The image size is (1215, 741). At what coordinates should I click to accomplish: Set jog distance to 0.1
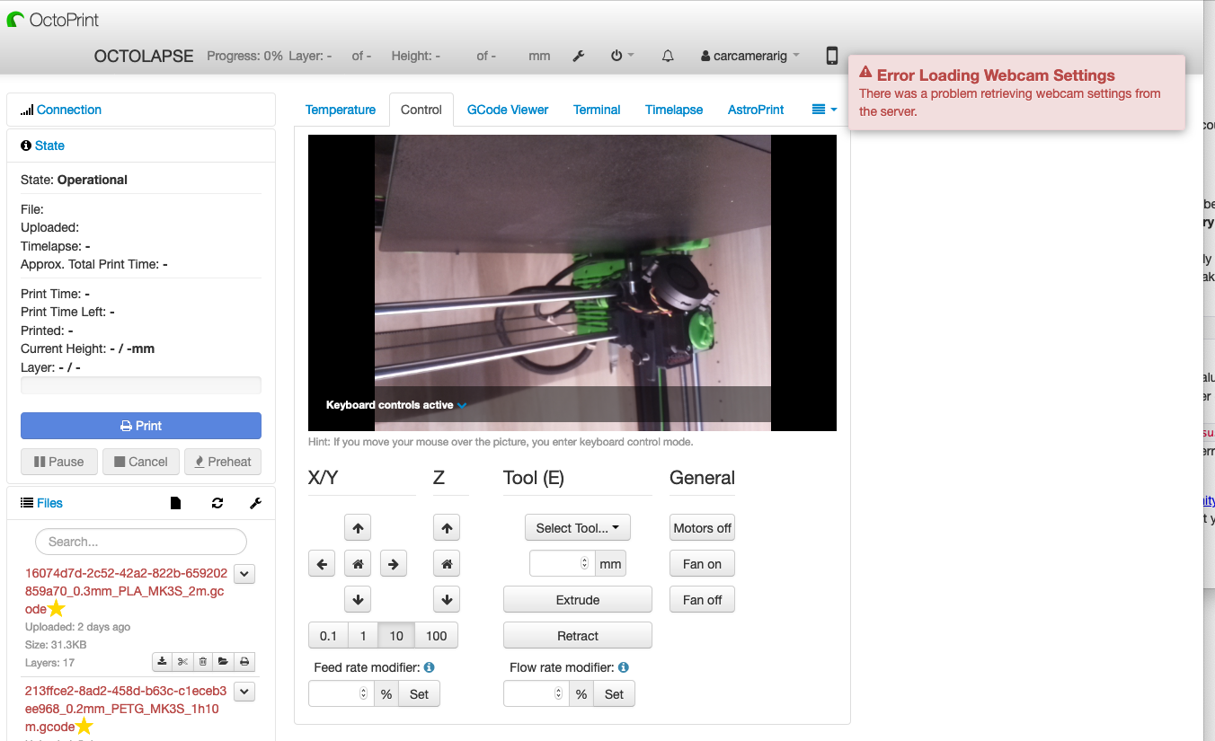point(328,636)
